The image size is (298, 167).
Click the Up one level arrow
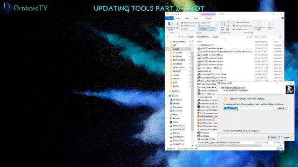179,37
